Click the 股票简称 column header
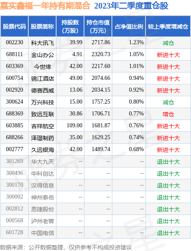191x251 pixels. [42, 27]
